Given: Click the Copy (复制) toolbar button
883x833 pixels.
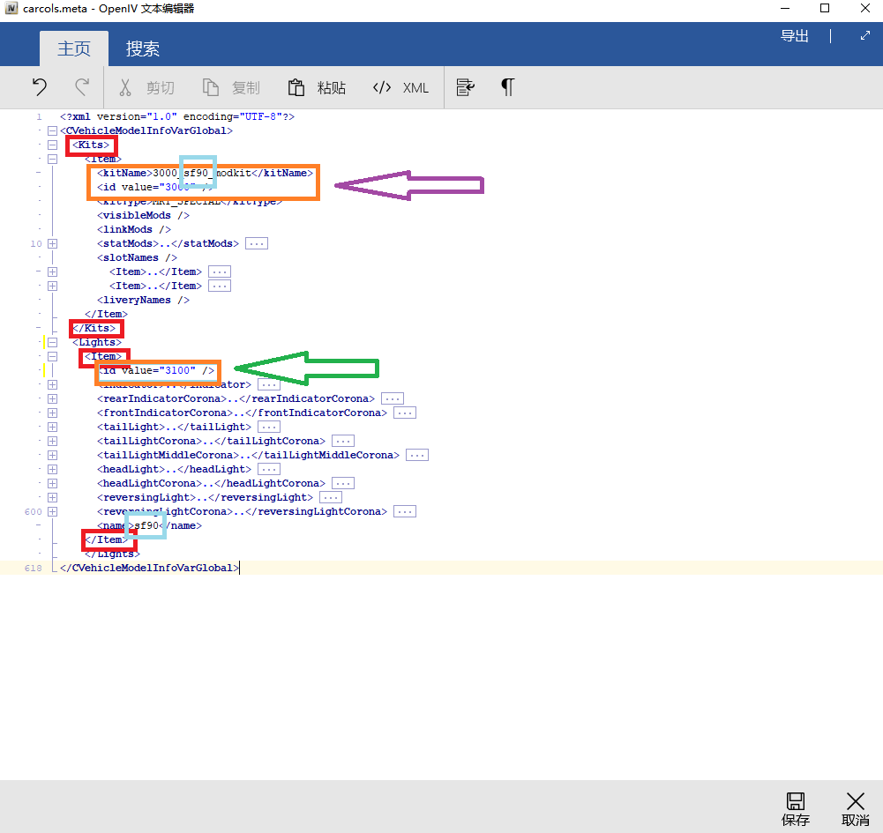Looking at the screenshot, I should pyautogui.click(x=231, y=87).
